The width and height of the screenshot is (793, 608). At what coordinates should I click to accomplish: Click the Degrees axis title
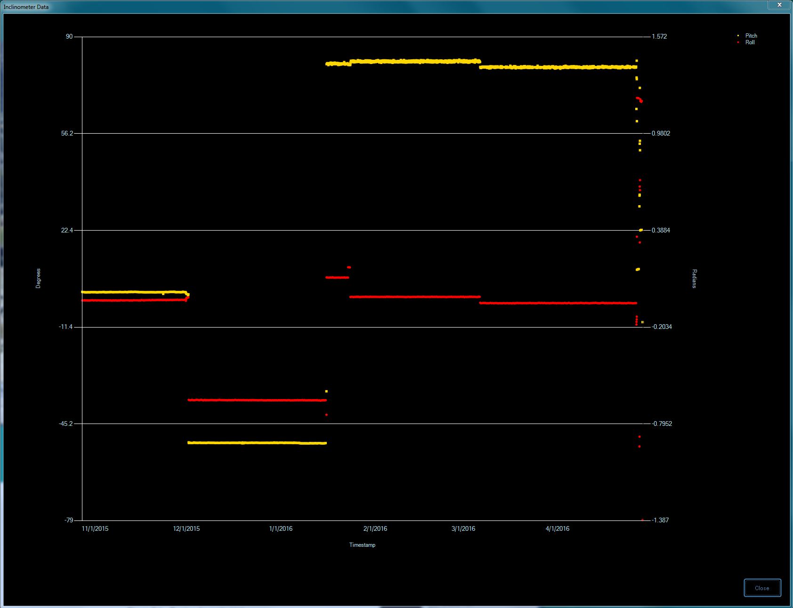(38, 278)
